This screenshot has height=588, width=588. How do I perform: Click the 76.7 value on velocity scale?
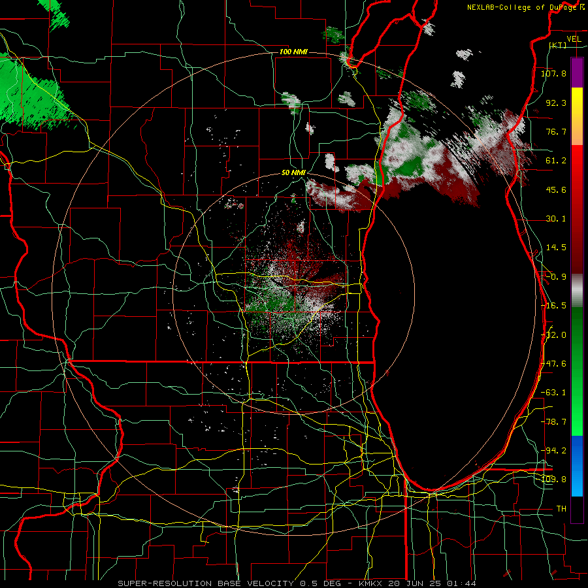[556, 131]
